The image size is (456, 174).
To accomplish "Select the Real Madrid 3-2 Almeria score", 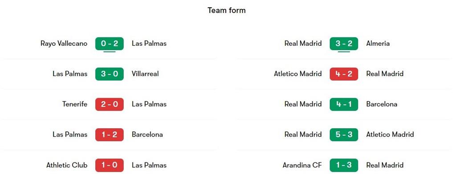I will pyautogui.click(x=344, y=44).
